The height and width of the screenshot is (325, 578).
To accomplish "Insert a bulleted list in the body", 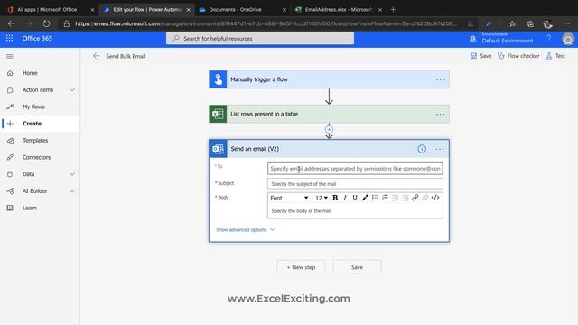I will [x=375, y=198].
